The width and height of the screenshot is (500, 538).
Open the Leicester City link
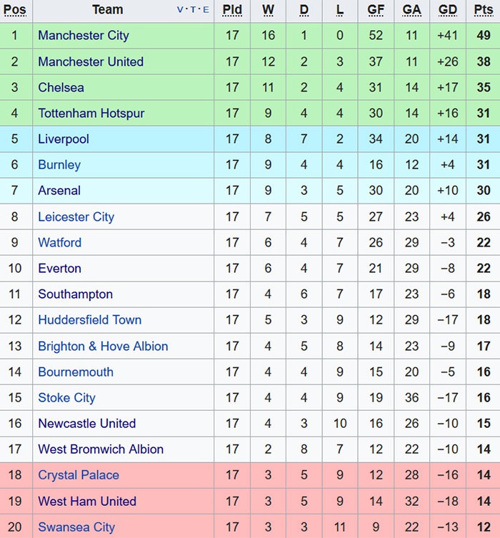point(76,216)
